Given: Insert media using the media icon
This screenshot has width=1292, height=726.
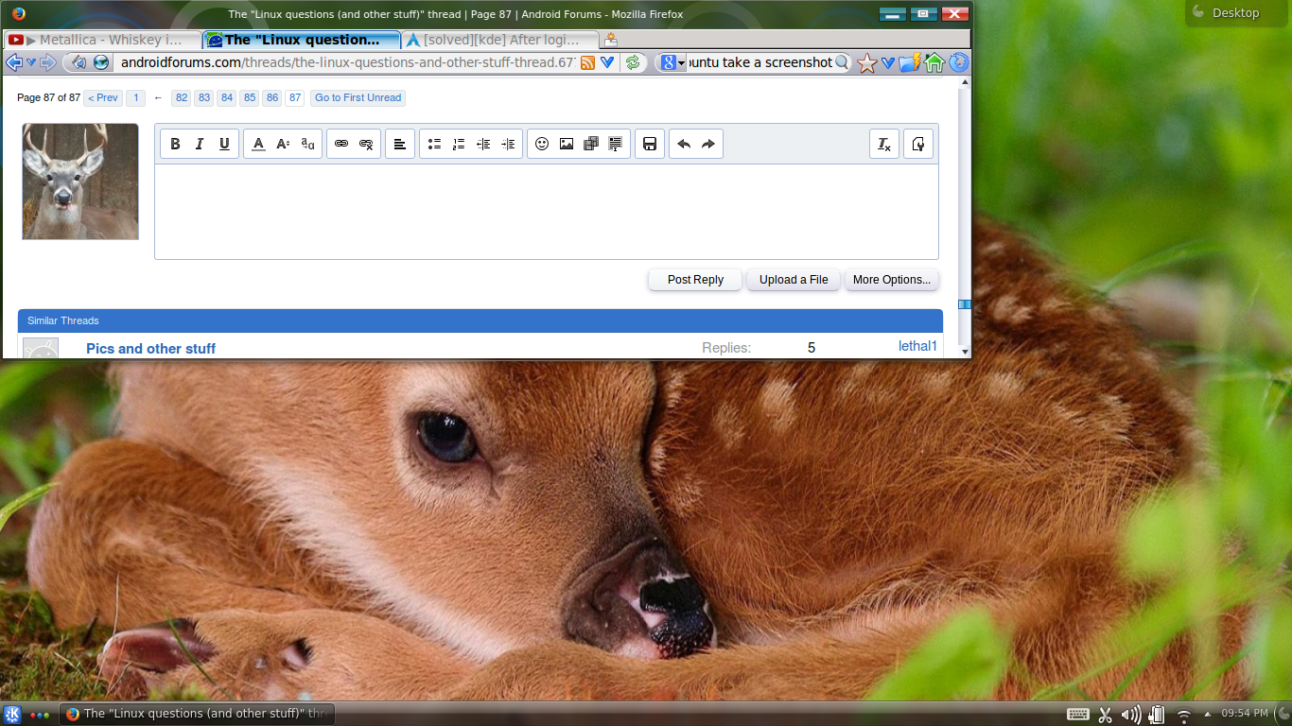Looking at the screenshot, I should click(591, 144).
